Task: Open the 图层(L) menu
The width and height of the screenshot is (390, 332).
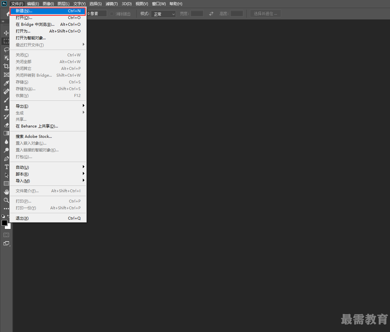Action: (x=63, y=4)
